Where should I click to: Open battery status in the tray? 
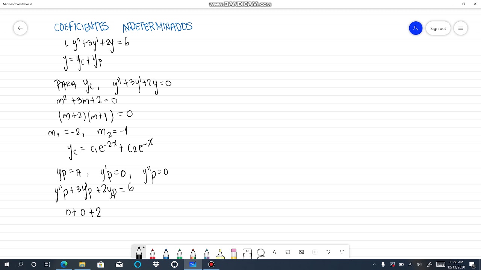[401, 264]
